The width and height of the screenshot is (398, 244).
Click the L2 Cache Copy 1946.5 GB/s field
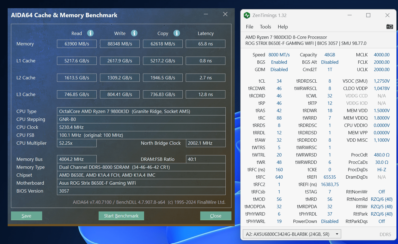(163, 78)
